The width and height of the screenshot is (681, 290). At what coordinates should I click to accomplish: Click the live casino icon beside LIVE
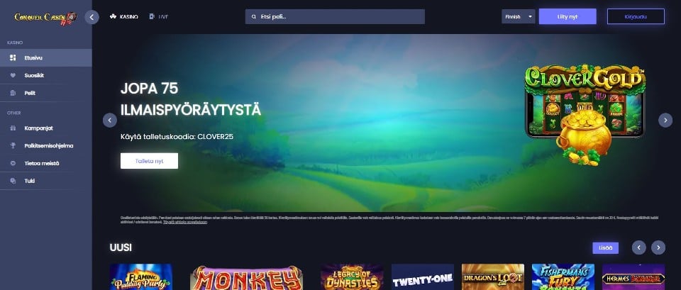[x=152, y=17]
